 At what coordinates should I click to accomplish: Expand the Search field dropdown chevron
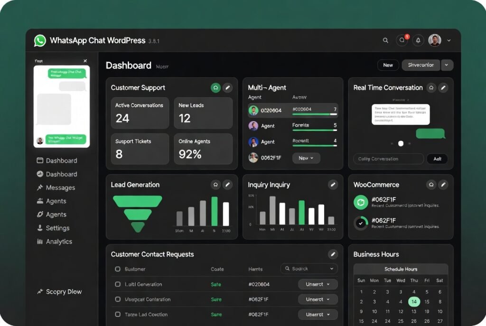tap(332, 269)
